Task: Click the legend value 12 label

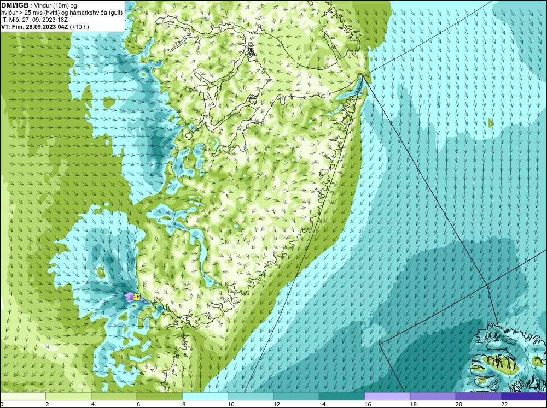Action: pyautogui.click(x=277, y=404)
